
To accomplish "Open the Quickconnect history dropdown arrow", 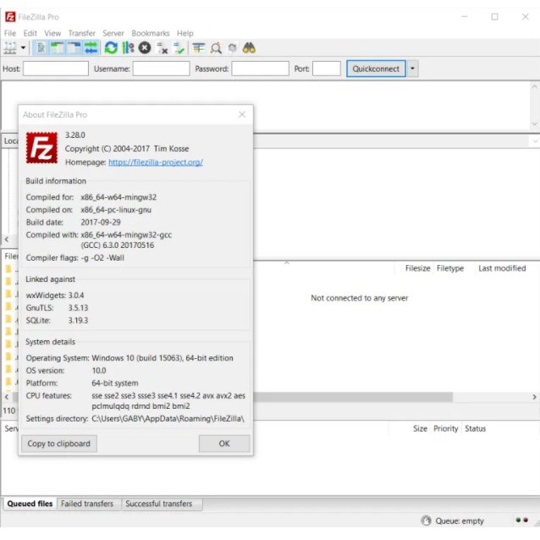I will tap(412, 69).
